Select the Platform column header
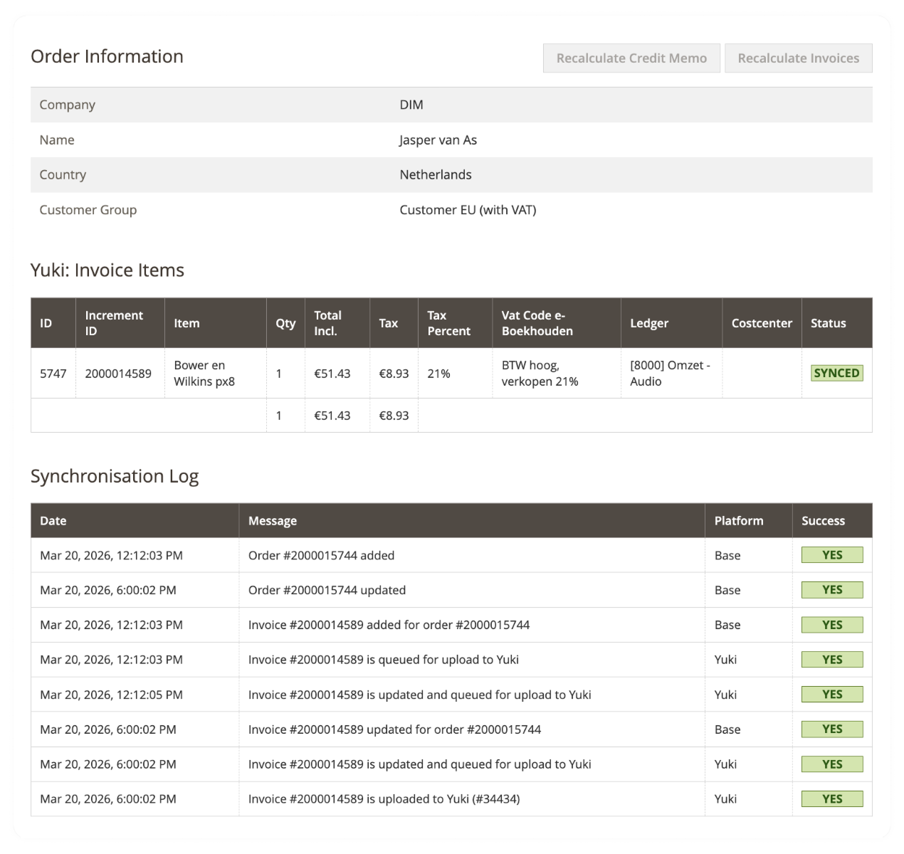The width and height of the screenshot is (904, 854). (739, 520)
